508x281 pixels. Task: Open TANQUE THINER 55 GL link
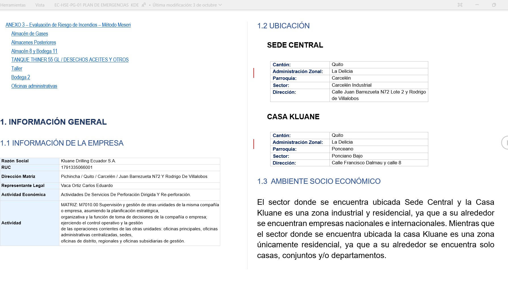pyautogui.click(x=70, y=60)
